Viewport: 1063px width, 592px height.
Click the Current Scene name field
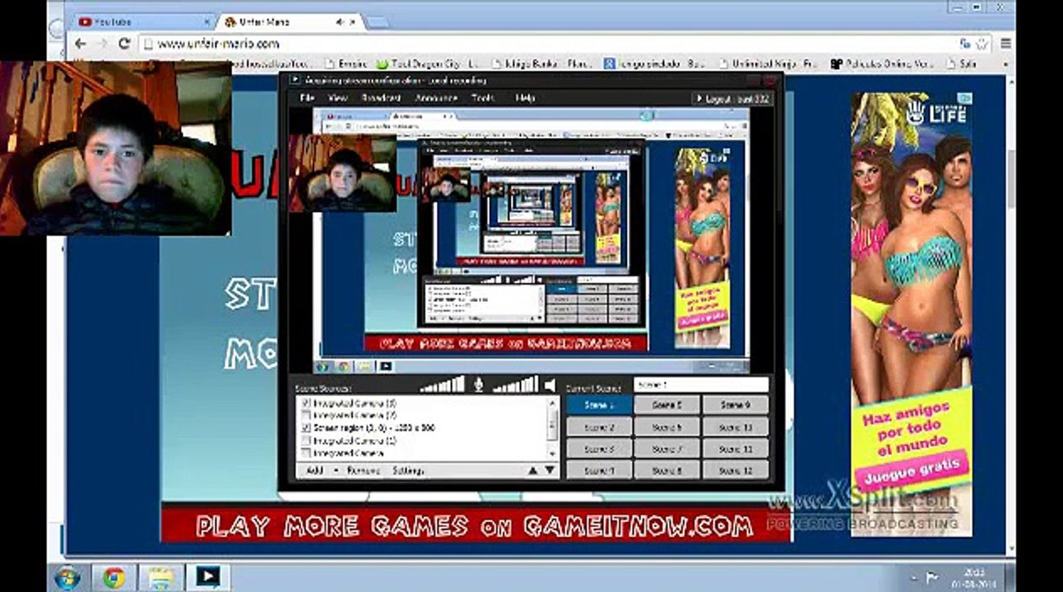pyautogui.click(x=701, y=384)
